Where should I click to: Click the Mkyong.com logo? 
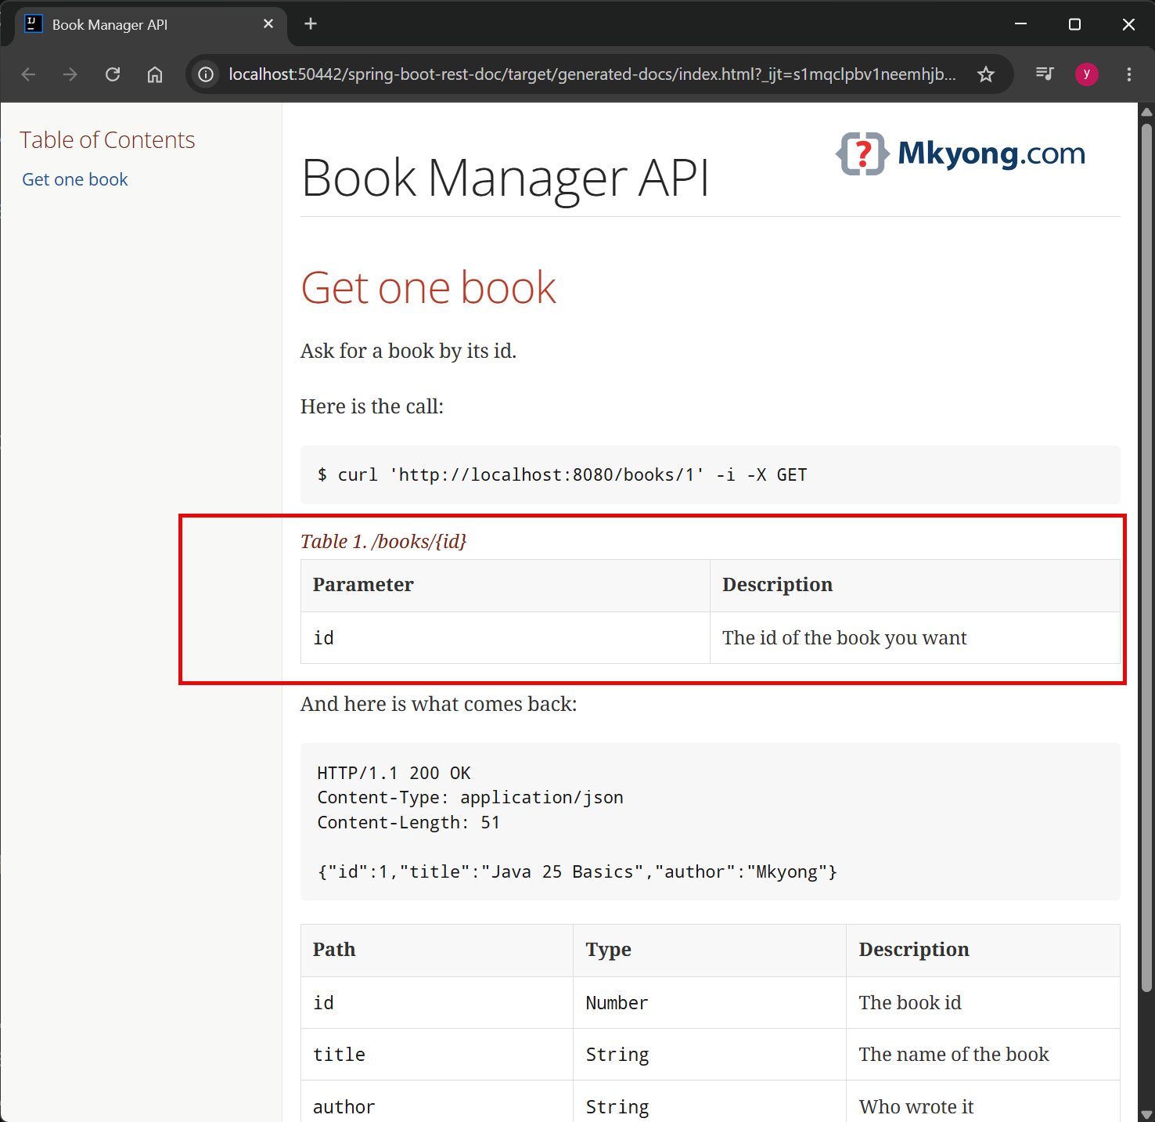961,153
